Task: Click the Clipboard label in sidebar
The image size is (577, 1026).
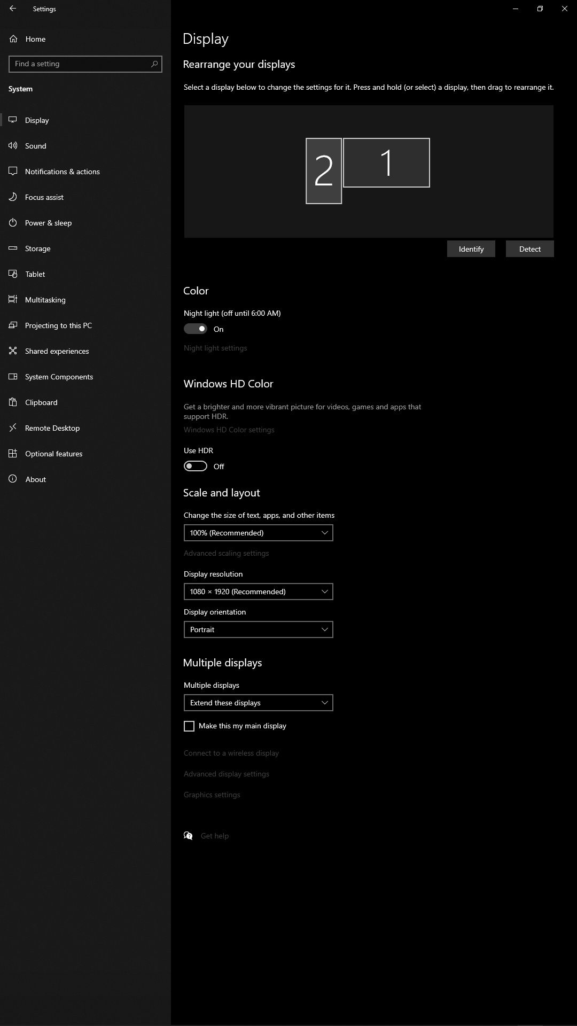Action: (x=41, y=402)
